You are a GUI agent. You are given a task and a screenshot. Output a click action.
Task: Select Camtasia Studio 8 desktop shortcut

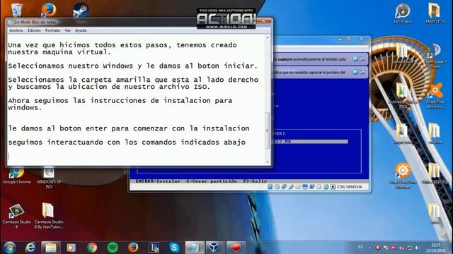(x=16, y=216)
